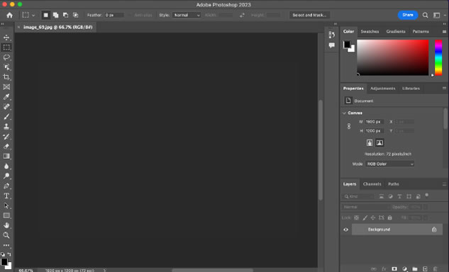Open the color Mode dropdown

(389, 164)
